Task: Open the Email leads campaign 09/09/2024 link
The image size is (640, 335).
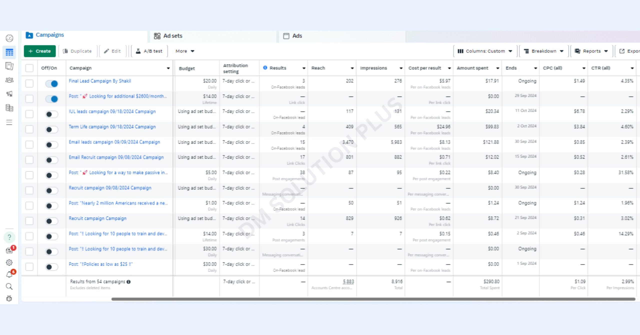Action: point(114,142)
